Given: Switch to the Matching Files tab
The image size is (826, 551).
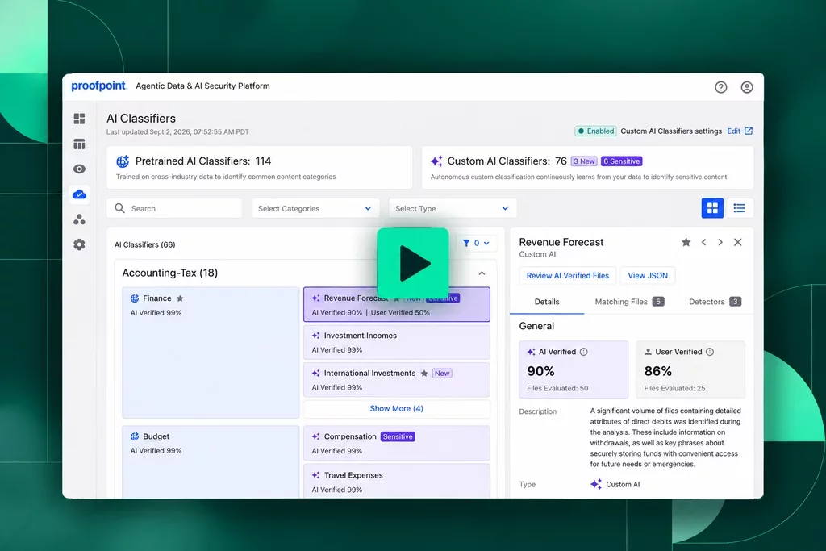Looking at the screenshot, I should [629, 302].
